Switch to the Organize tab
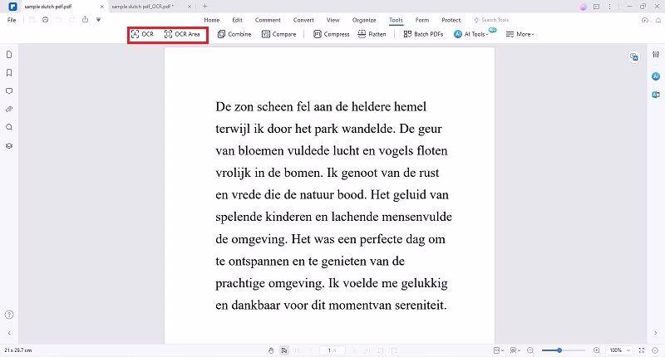 [x=364, y=20]
